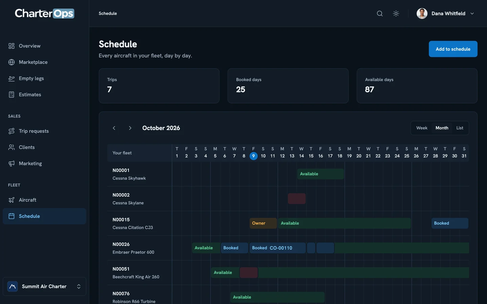Viewport: 487px width, 304px height.
Task: Open the red blocked bar for N00002
Action: [x=297, y=199]
